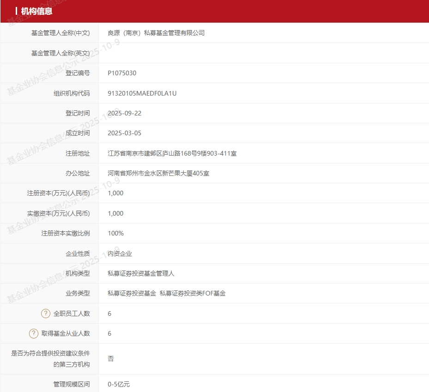Select the office address in 河南省郑州市
The width and height of the screenshot is (429, 392).
point(158,173)
